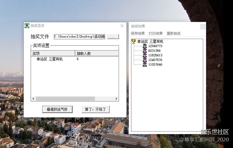233x148 pixels.
Task: Close the 抽奖结果 window
Action: (x=203, y=27)
